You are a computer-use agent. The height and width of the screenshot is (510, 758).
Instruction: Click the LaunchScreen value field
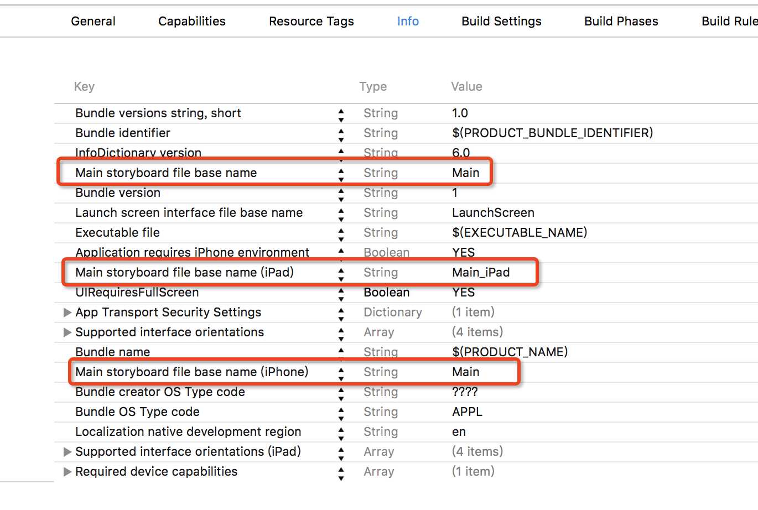click(x=493, y=213)
